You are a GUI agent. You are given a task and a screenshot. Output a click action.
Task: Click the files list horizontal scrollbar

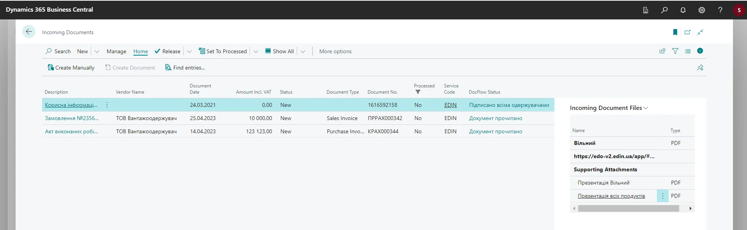628,209
